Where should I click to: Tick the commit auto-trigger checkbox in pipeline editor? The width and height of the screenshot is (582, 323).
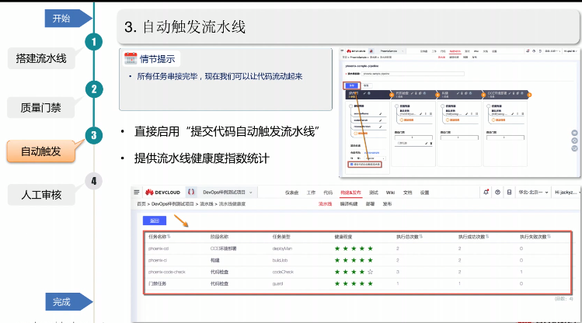[x=352, y=165]
